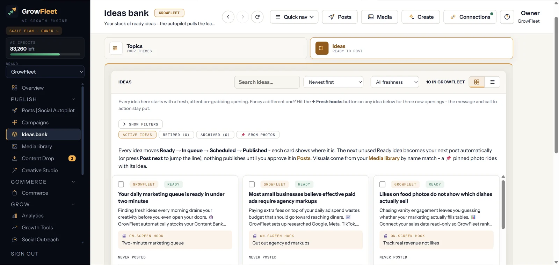559x265 pixels.
Task: Follow the Media library link in description
Action: [384, 158]
